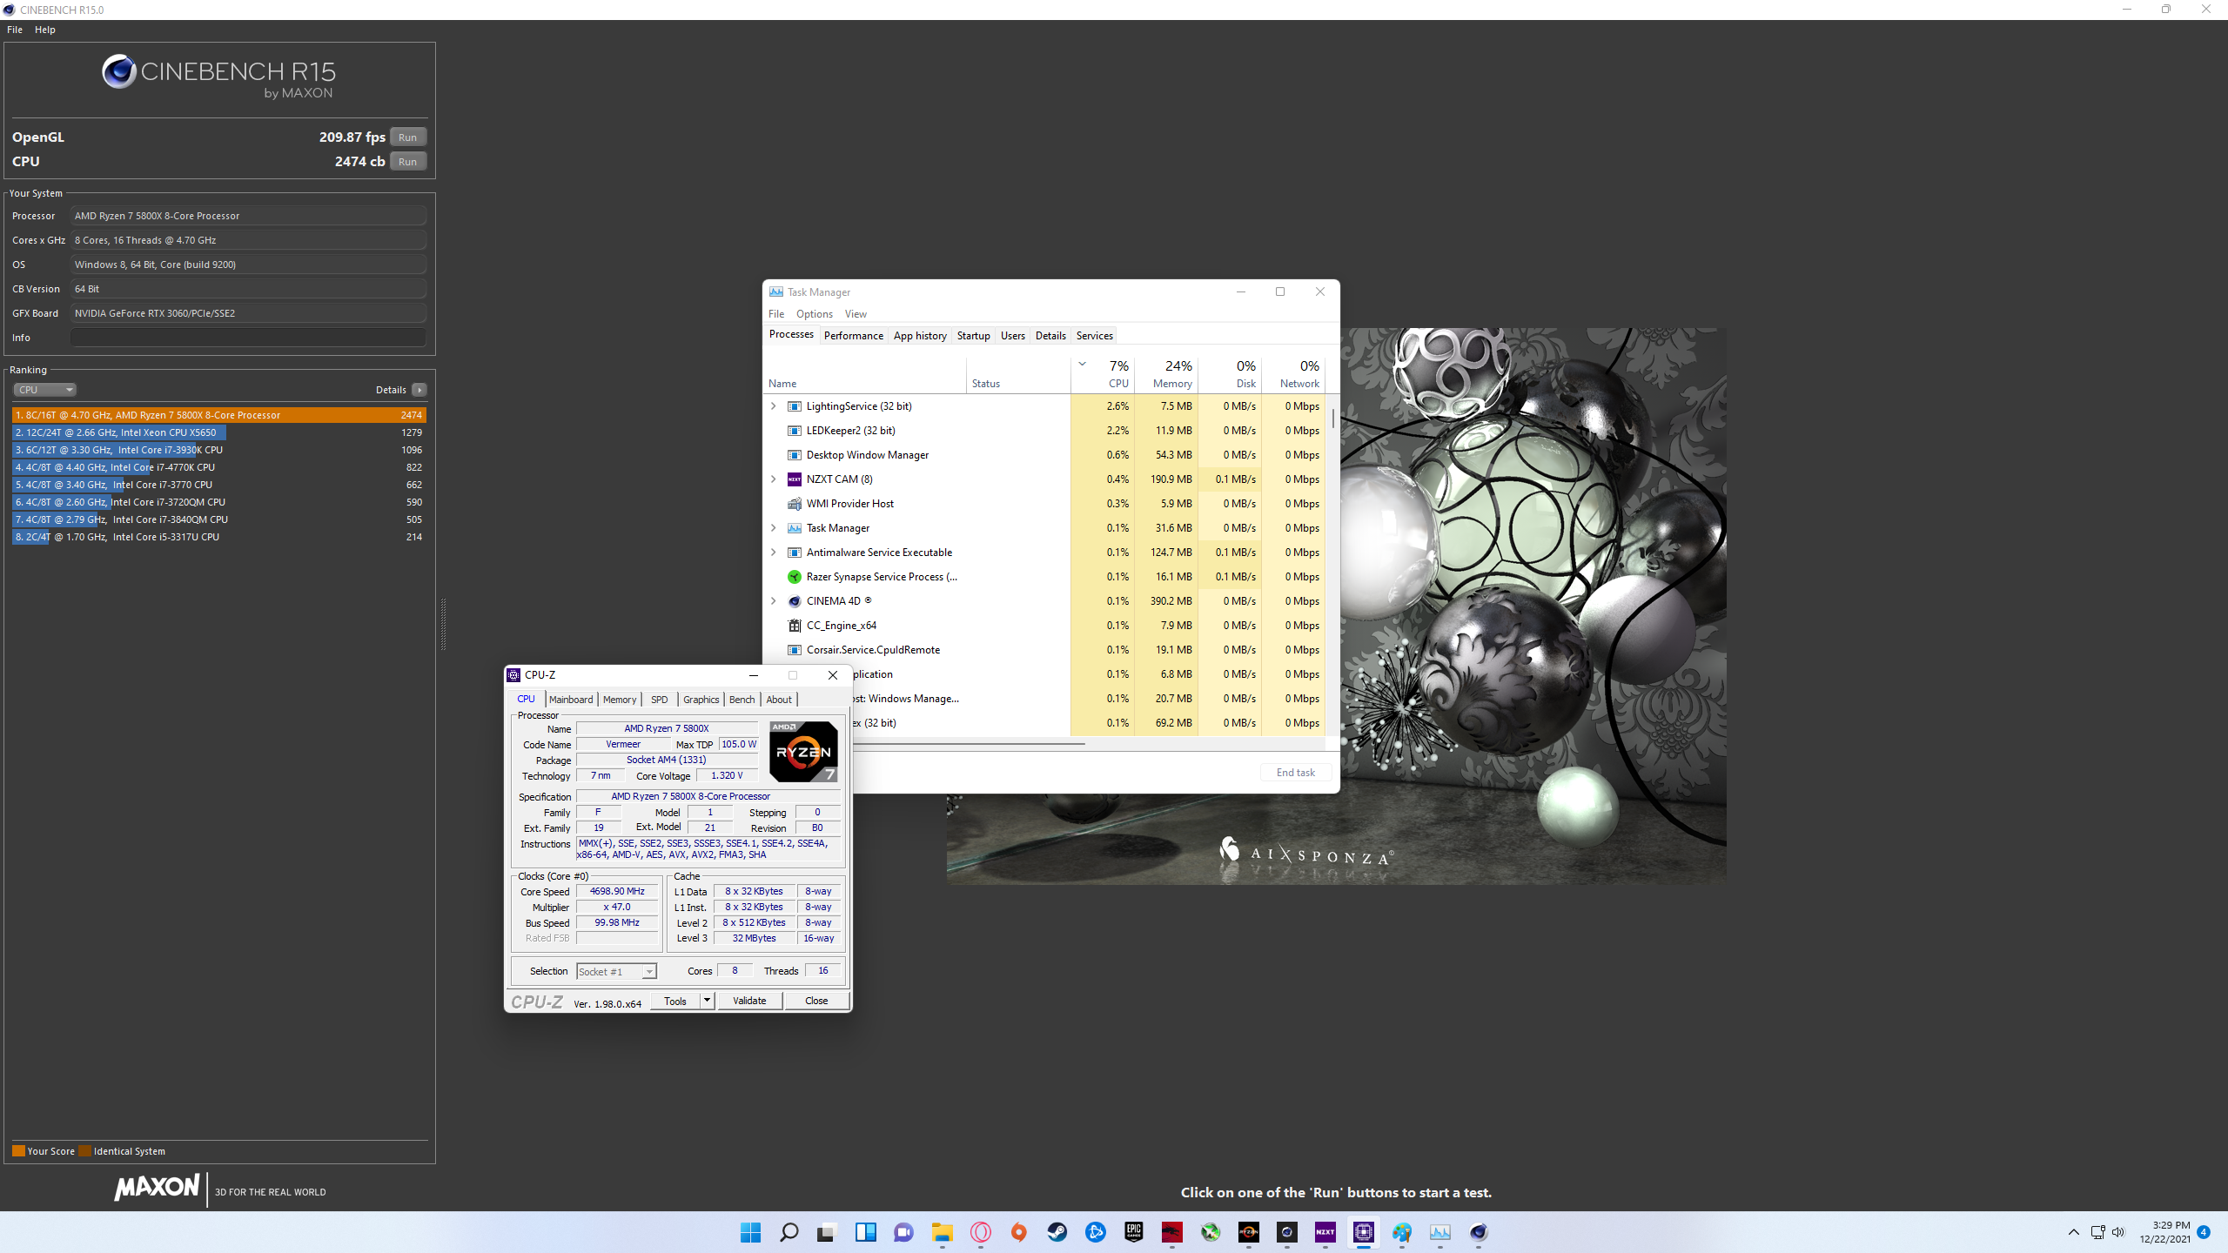The width and height of the screenshot is (2228, 1253).
Task: Switch to Startup tab in Task Manager
Action: [x=973, y=336]
